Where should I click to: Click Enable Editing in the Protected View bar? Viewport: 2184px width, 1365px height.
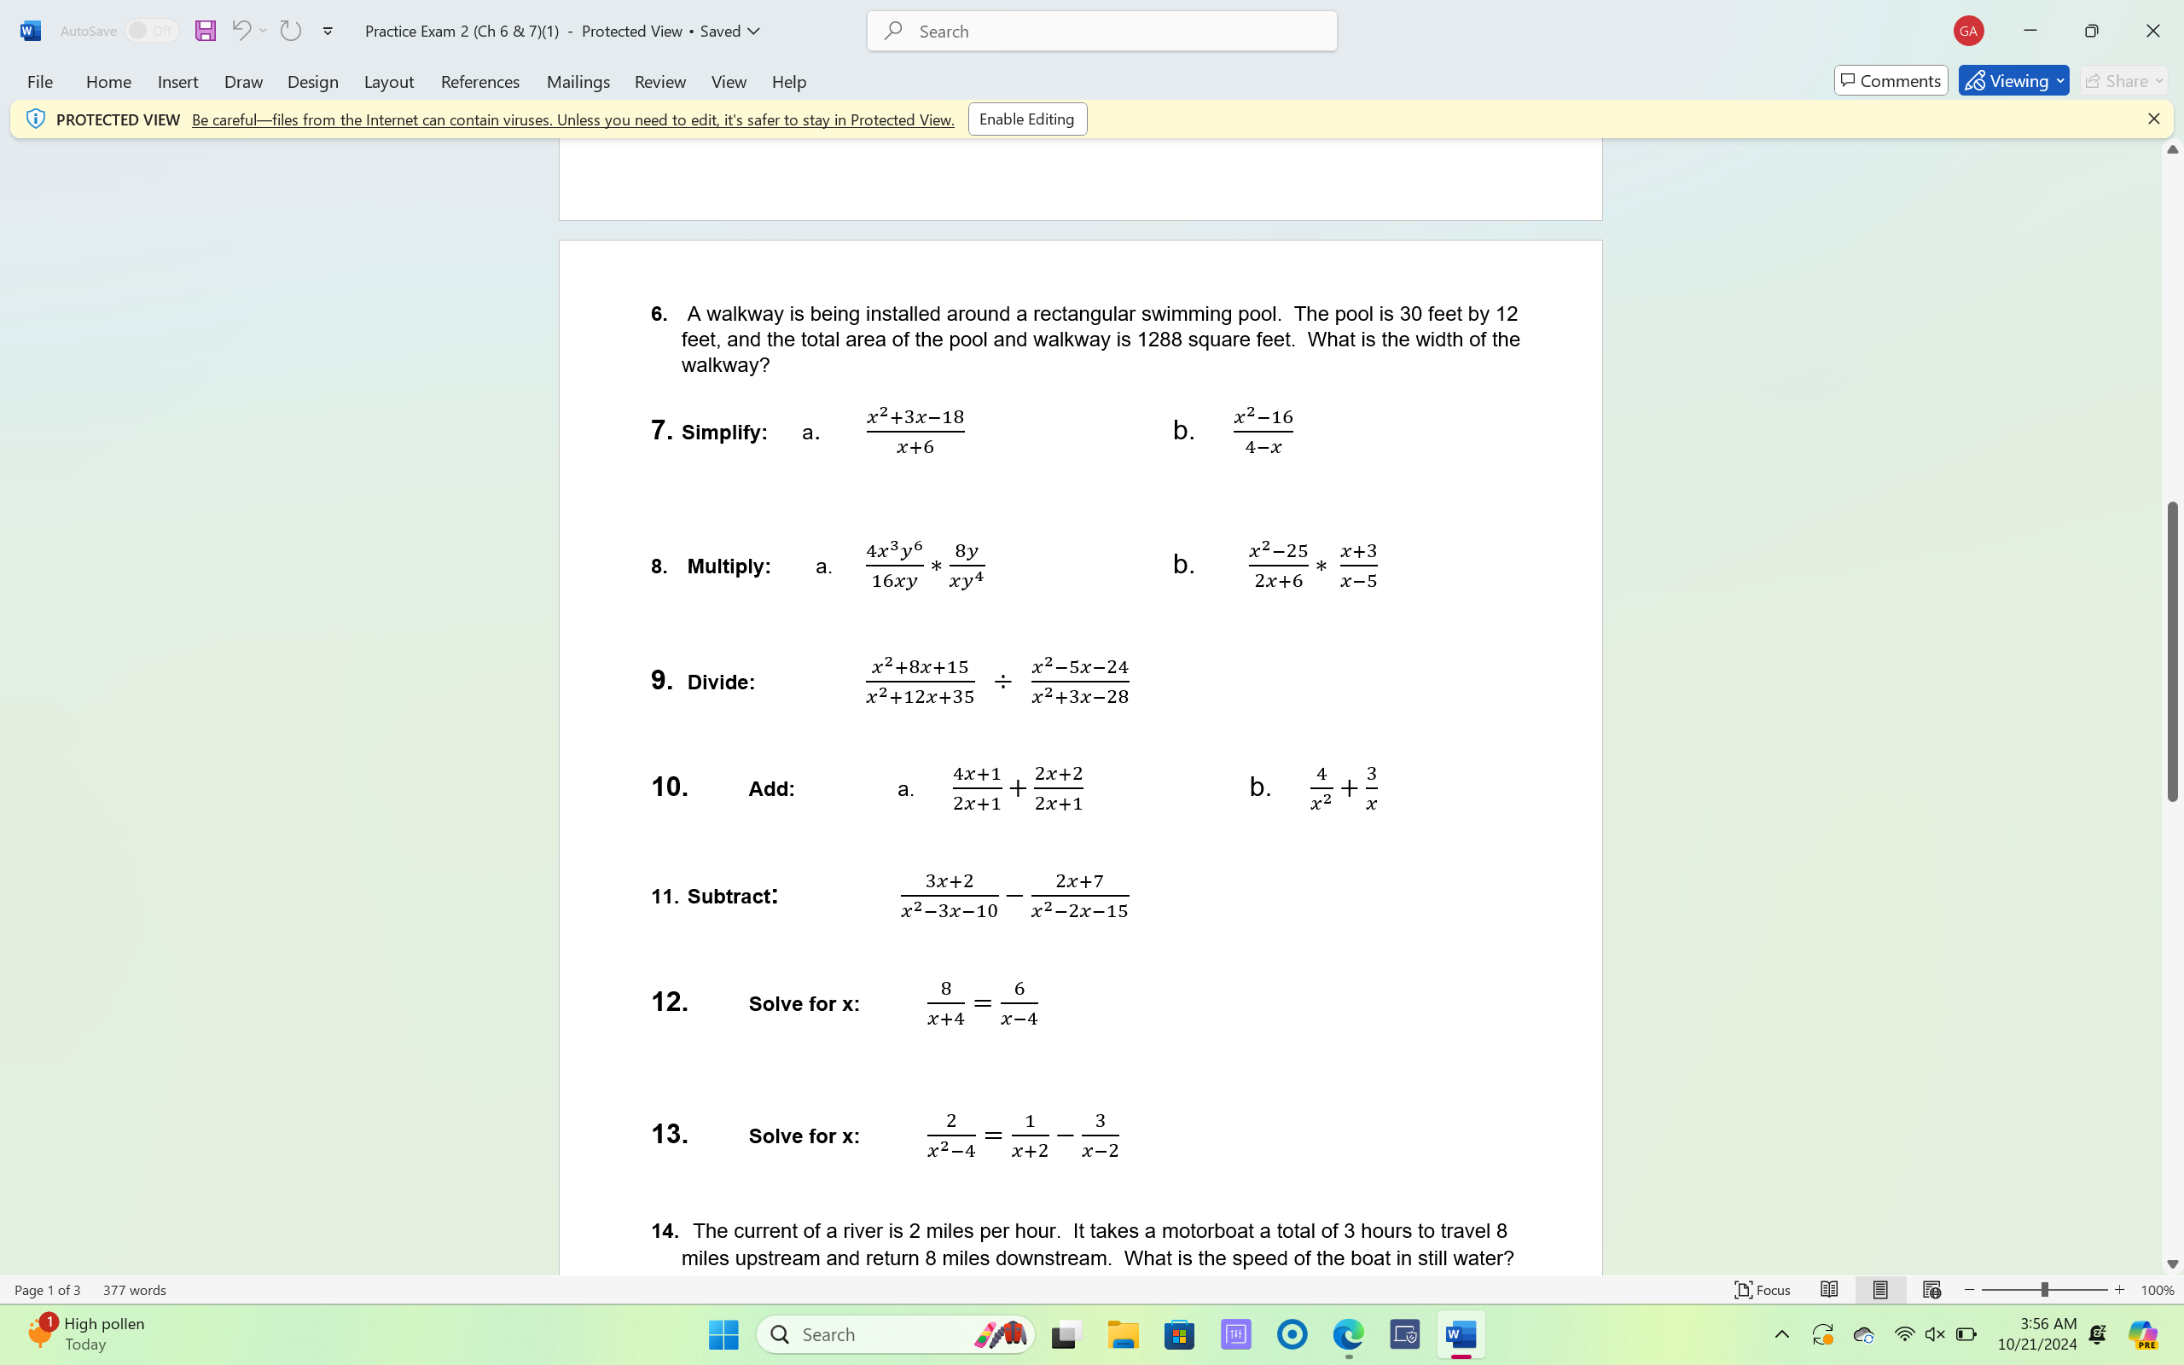1027,119
